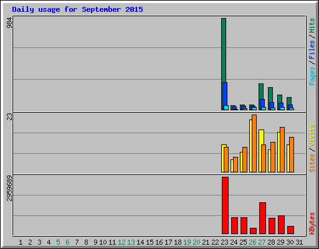Image resolution: width=319 pixels, height=249 pixels.
Task: Click the green day 19 label
Action: tap(187, 242)
